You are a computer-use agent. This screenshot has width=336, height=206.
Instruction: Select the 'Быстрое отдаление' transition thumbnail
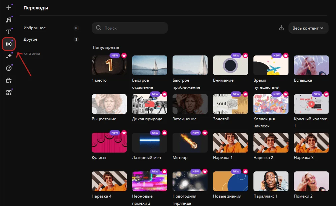(150, 65)
